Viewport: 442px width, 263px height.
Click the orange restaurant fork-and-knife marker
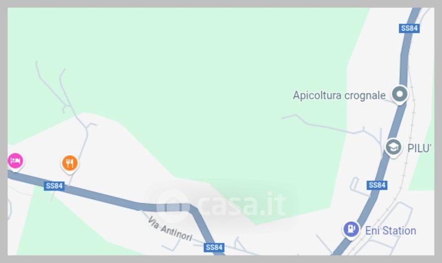click(70, 164)
